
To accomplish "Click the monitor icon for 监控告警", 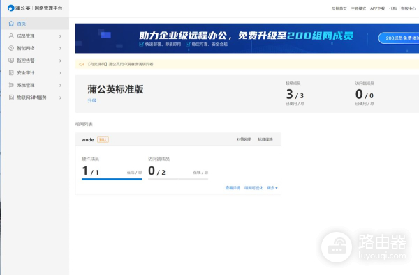I will (x=11, y=61).
